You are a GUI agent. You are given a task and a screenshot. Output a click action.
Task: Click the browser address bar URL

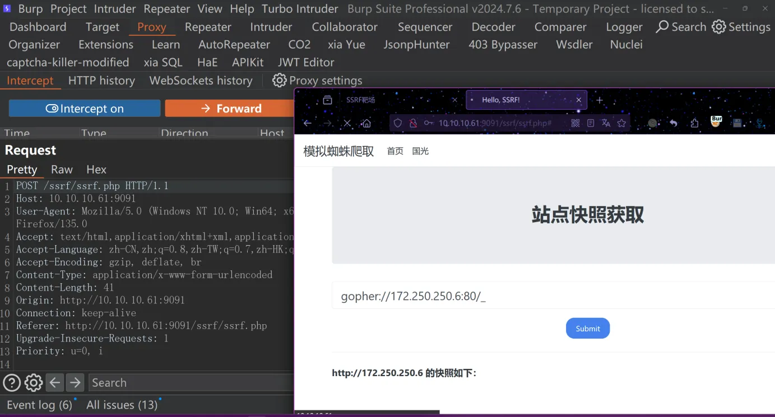pos(495,123)
